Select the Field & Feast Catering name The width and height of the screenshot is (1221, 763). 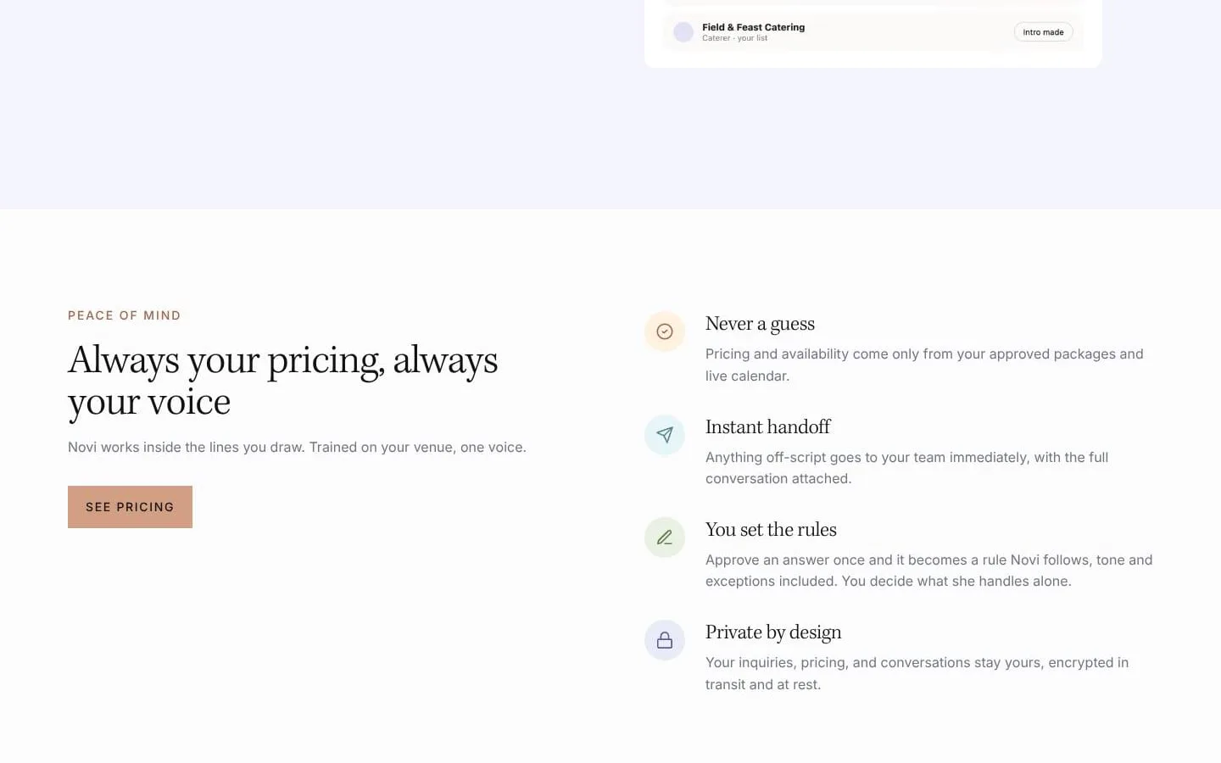click(x=753, y=27)
